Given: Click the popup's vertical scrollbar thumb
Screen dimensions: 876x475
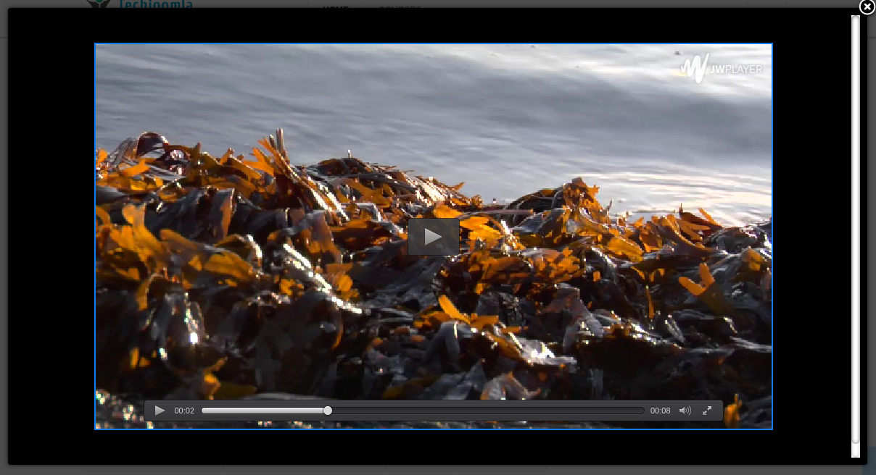Looking at the screenshot, I should (x=856, y=217).
